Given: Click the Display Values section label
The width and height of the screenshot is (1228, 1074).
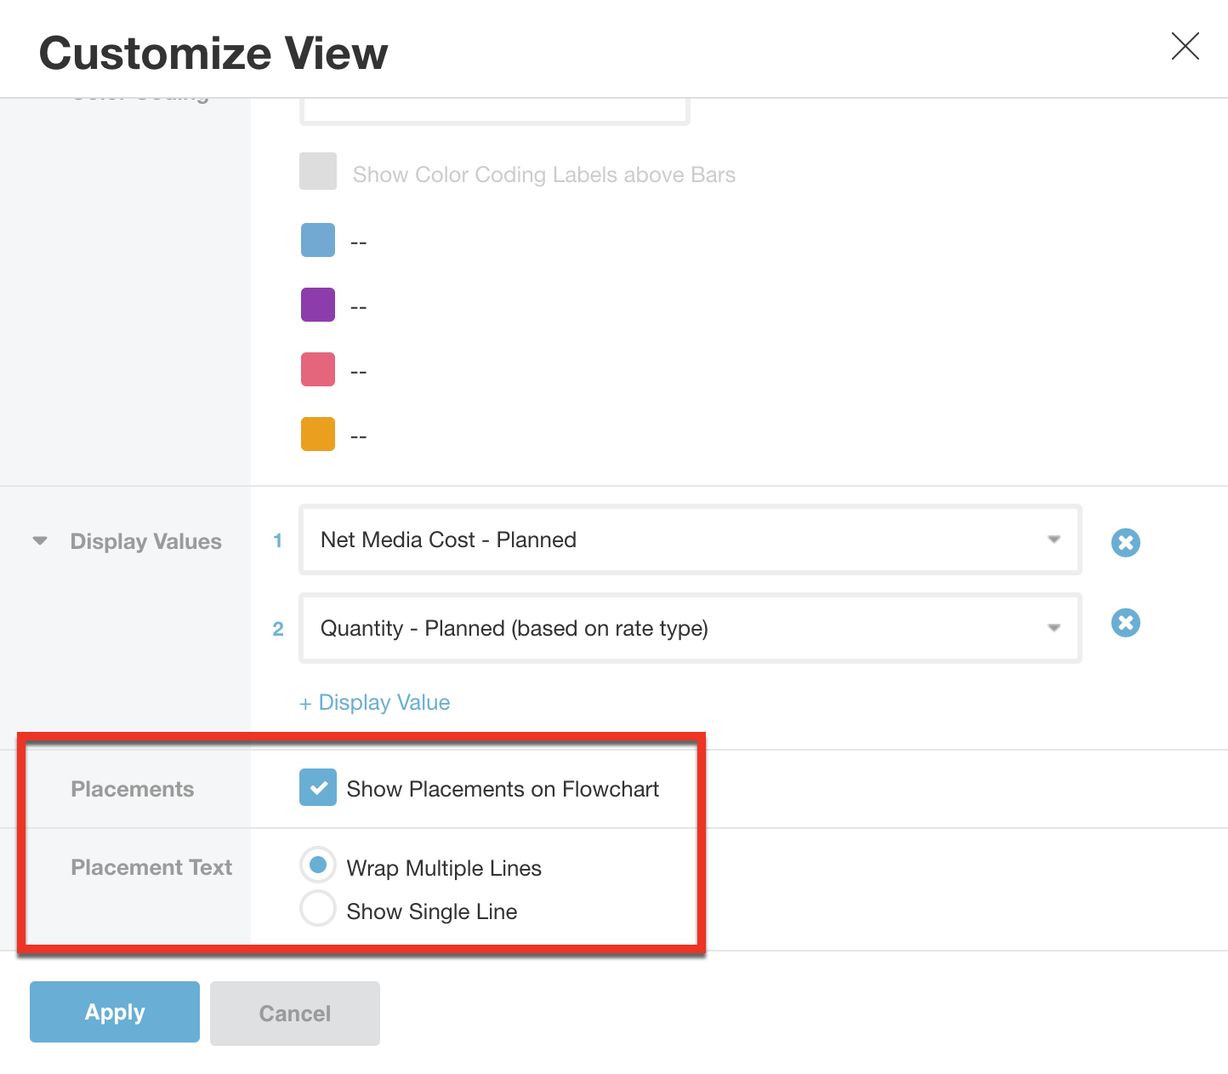Looking at the screenshot, I should point(145,540).
